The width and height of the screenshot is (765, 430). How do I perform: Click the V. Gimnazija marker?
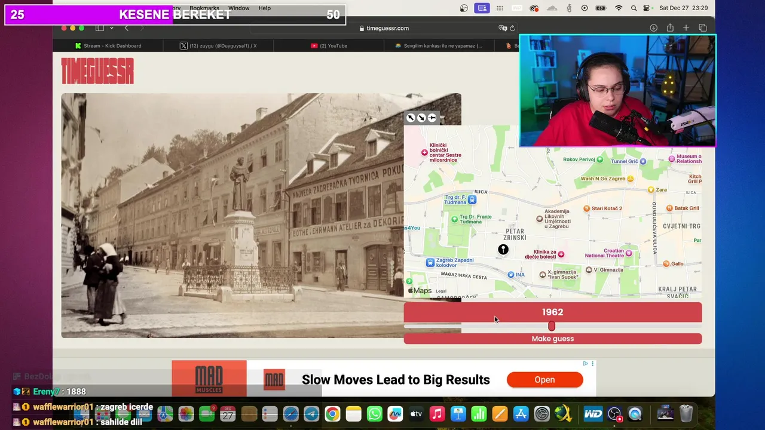589,270
